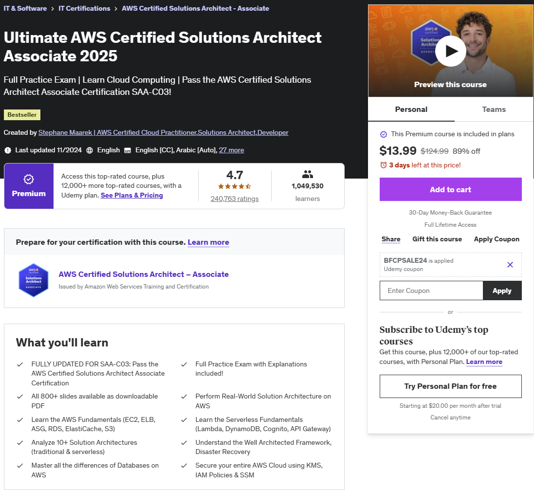Add the course to cart
534x490 pixels.
[450, 189]
